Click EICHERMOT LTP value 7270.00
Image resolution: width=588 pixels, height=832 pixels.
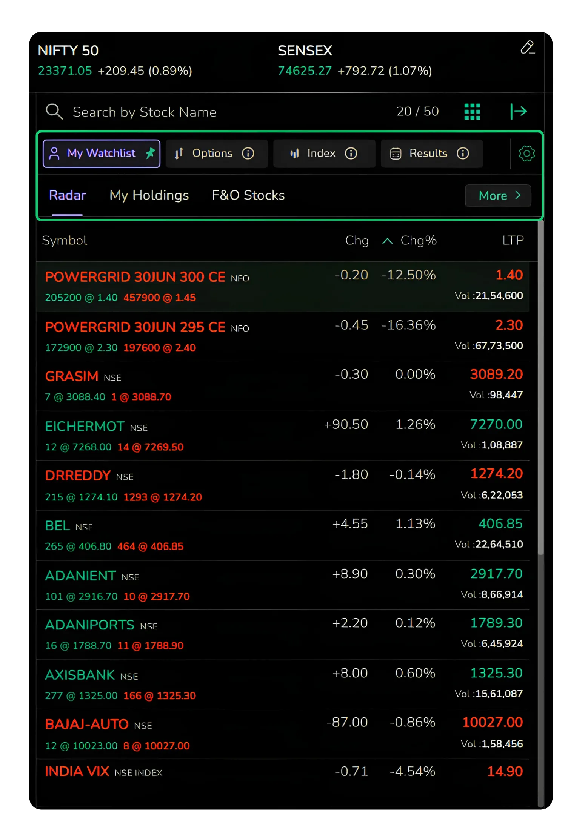pos(496,424)
